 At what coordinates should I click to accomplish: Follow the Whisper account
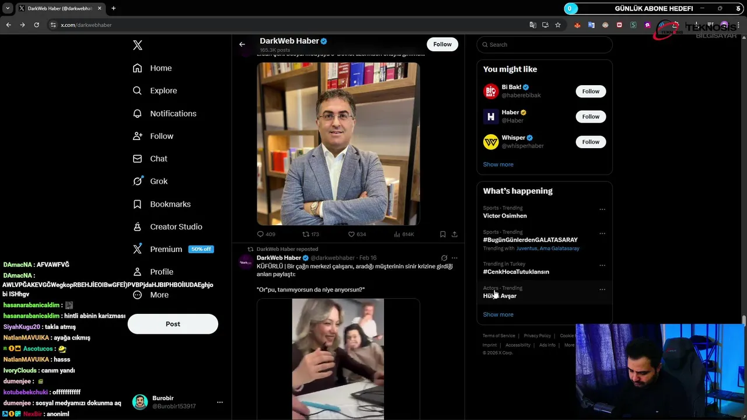(x=591, y=142)
